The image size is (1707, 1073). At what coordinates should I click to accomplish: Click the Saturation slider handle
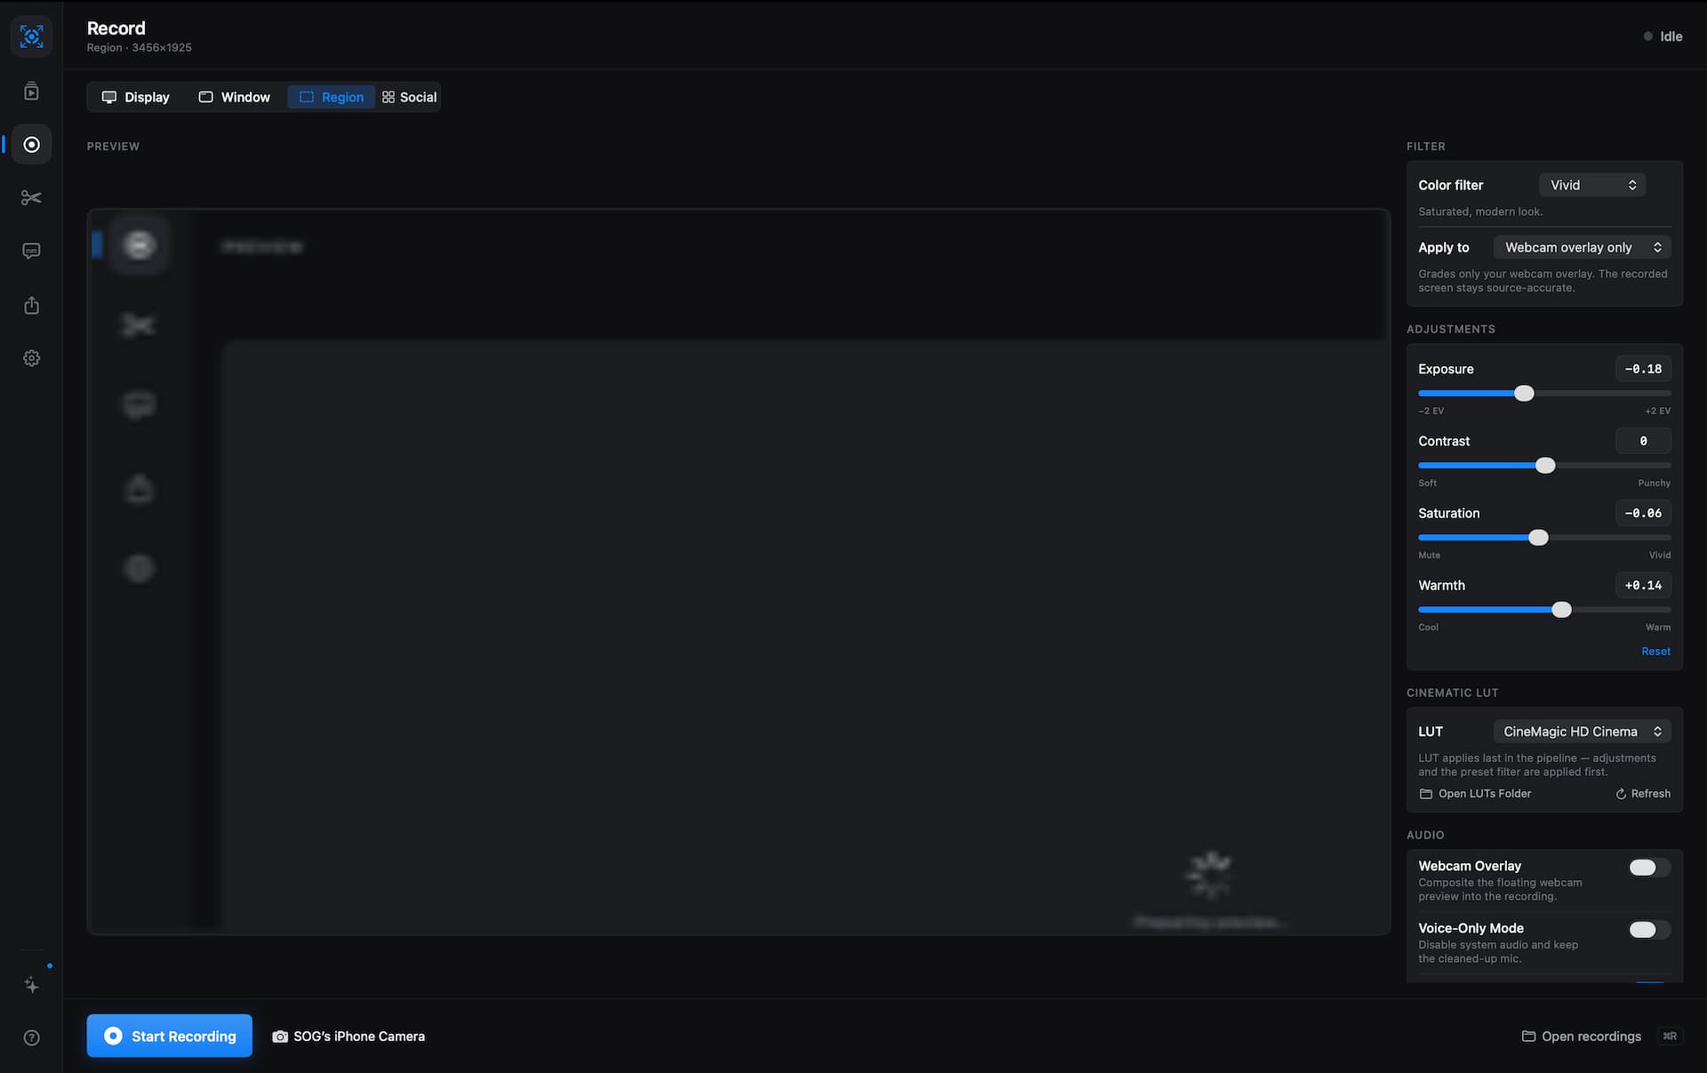(x=1538, y=537)
